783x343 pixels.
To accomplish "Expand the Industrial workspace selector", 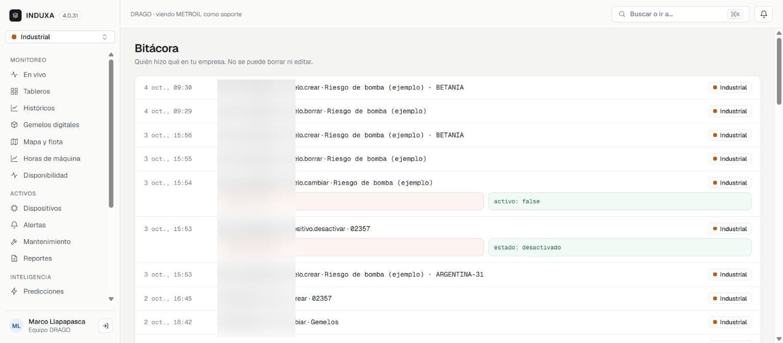I will (x=60, y=37).
